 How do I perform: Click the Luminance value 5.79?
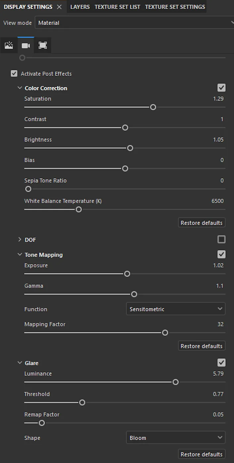(218, 374)
